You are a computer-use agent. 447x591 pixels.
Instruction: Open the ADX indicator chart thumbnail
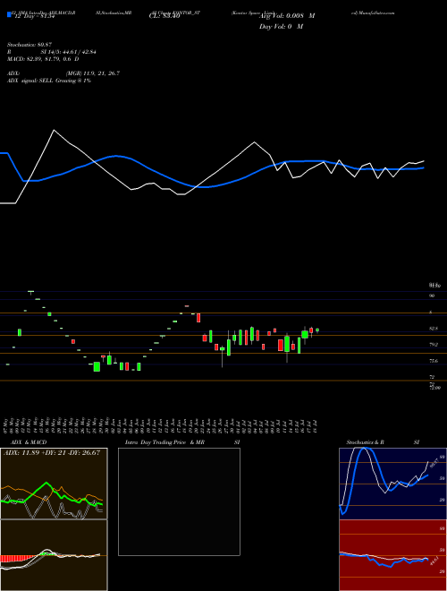point(54,484)
